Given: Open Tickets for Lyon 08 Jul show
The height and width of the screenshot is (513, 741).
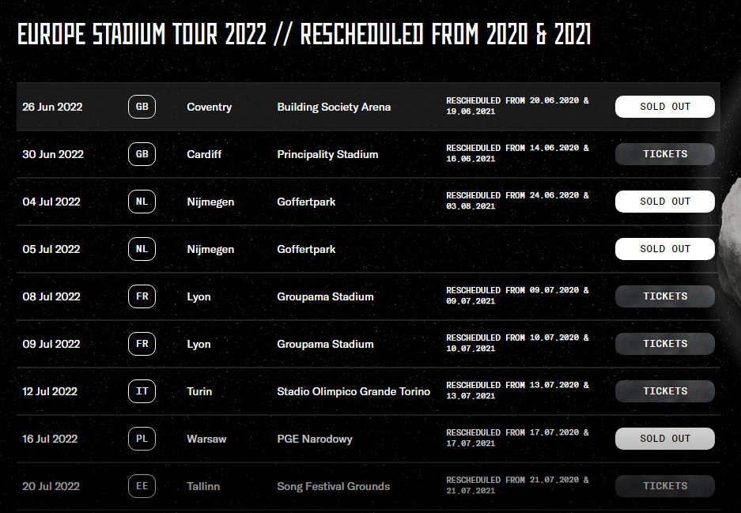Looking at the screenshot, I should coord(665,296).
